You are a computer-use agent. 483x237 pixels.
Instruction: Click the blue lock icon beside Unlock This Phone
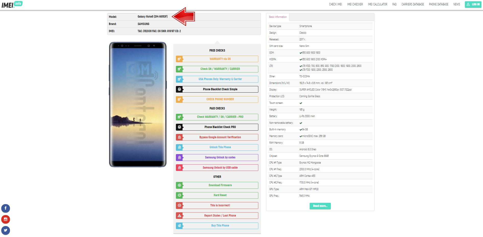[179, 147]
